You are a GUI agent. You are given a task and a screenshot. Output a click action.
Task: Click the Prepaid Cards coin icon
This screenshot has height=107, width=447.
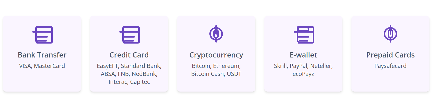[390, 34]
